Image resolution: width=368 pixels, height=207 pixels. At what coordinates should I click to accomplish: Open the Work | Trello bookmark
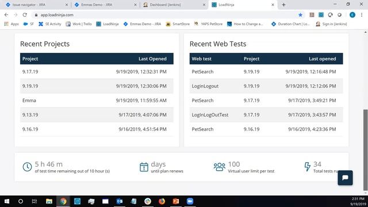(x=79, y=24)
